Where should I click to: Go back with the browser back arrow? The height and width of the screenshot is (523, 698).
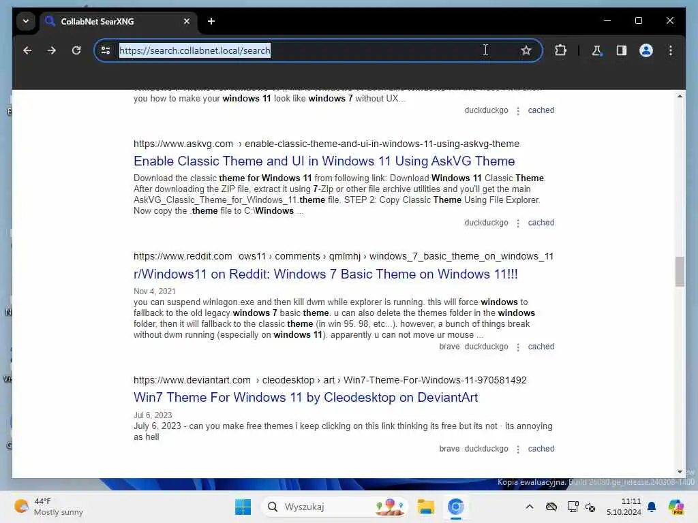coord(27,50)
